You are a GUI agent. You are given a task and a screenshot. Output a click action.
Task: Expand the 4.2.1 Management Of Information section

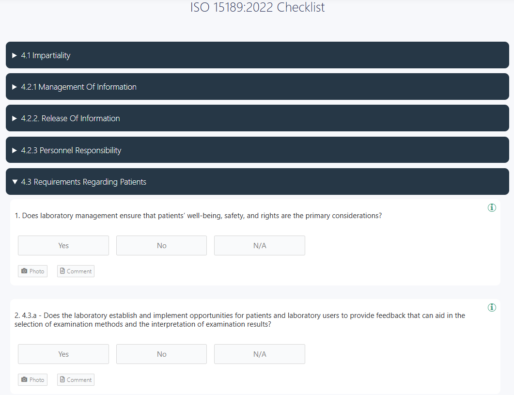(x=257, y=86)
